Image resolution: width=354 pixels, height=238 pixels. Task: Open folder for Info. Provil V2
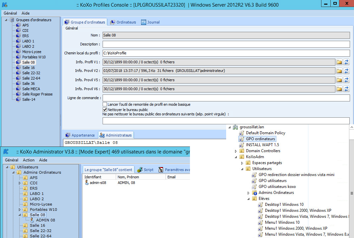click(x=339, y=71)
